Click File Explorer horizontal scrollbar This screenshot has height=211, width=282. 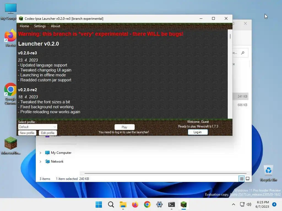tap(166, 173)
